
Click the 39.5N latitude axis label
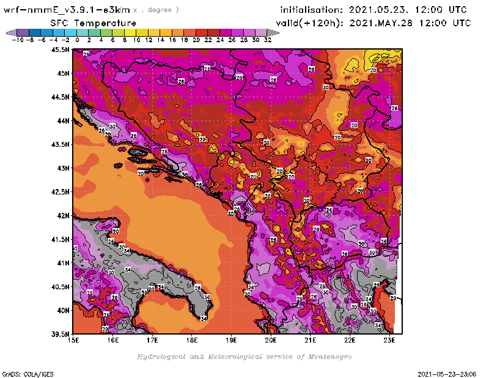[61, 334]
